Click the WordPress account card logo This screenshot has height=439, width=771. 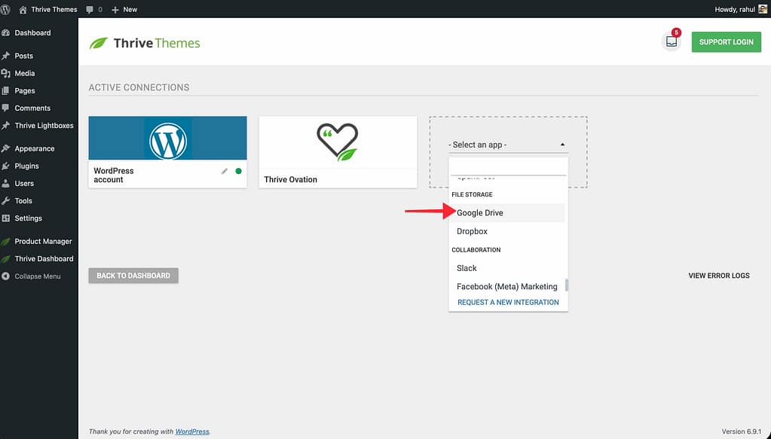[167, 139]
